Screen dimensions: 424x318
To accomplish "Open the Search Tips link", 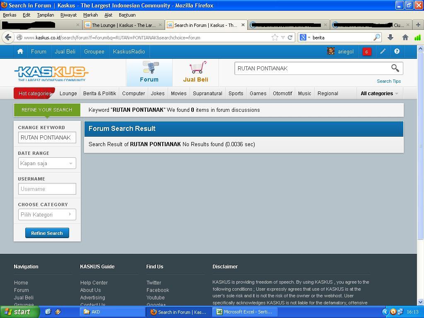I will 388,81.
